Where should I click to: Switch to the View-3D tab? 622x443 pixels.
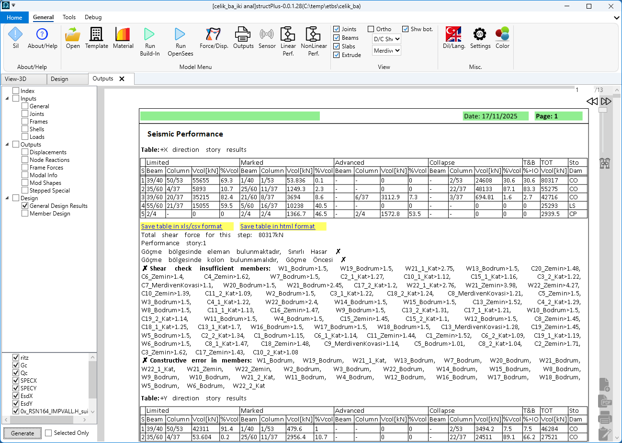pyautogui.click(x=23, y=79)
